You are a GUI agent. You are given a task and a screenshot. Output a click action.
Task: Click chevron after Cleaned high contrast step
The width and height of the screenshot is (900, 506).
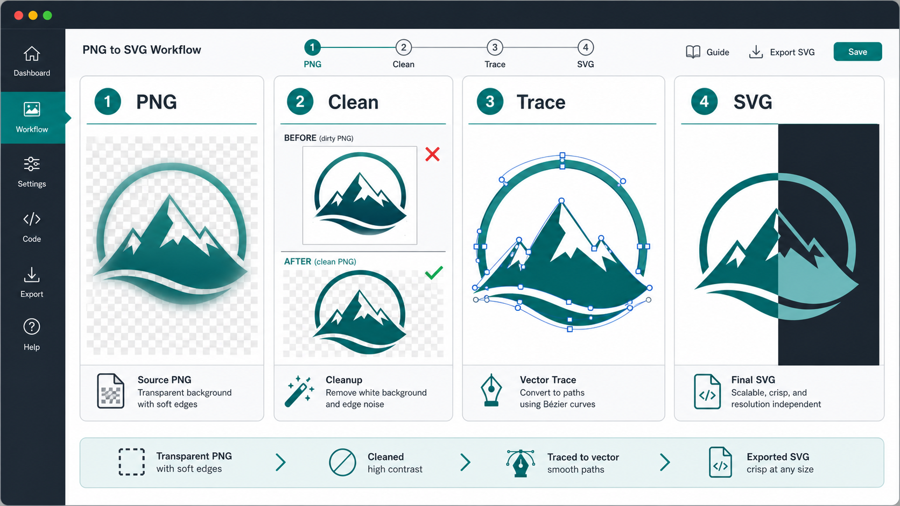click(x=466, y=462)
